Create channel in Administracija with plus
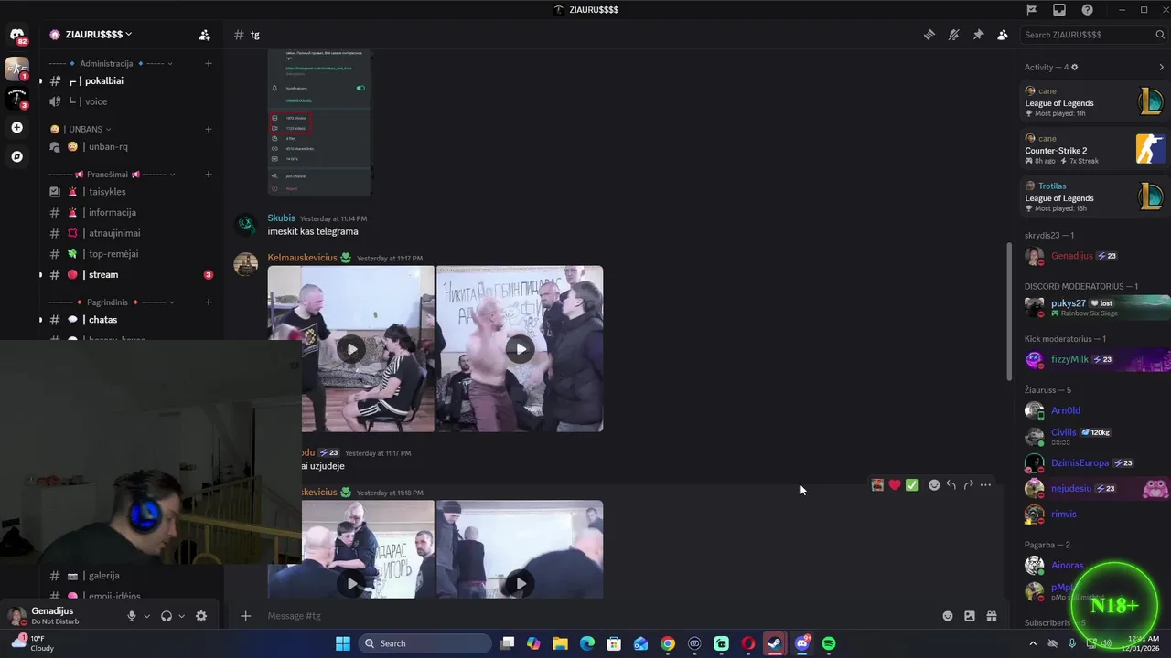 point(209,63)
